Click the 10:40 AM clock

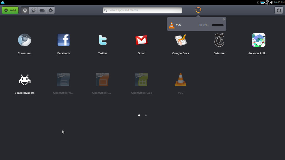(x=279, y=2)
